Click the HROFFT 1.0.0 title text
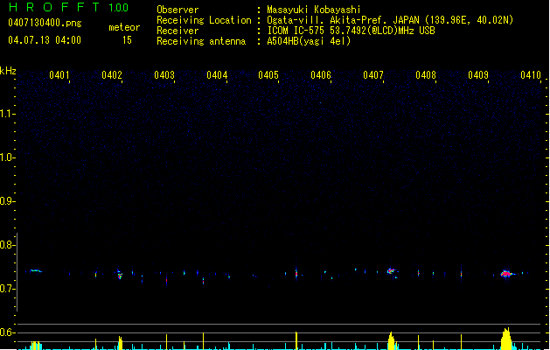 pos(69,7)
